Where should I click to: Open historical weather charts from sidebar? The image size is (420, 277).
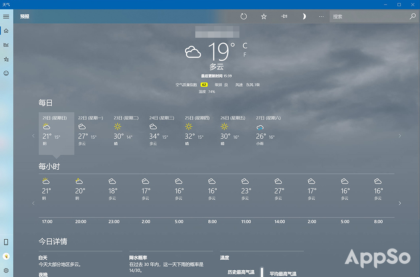pos(6,45)
